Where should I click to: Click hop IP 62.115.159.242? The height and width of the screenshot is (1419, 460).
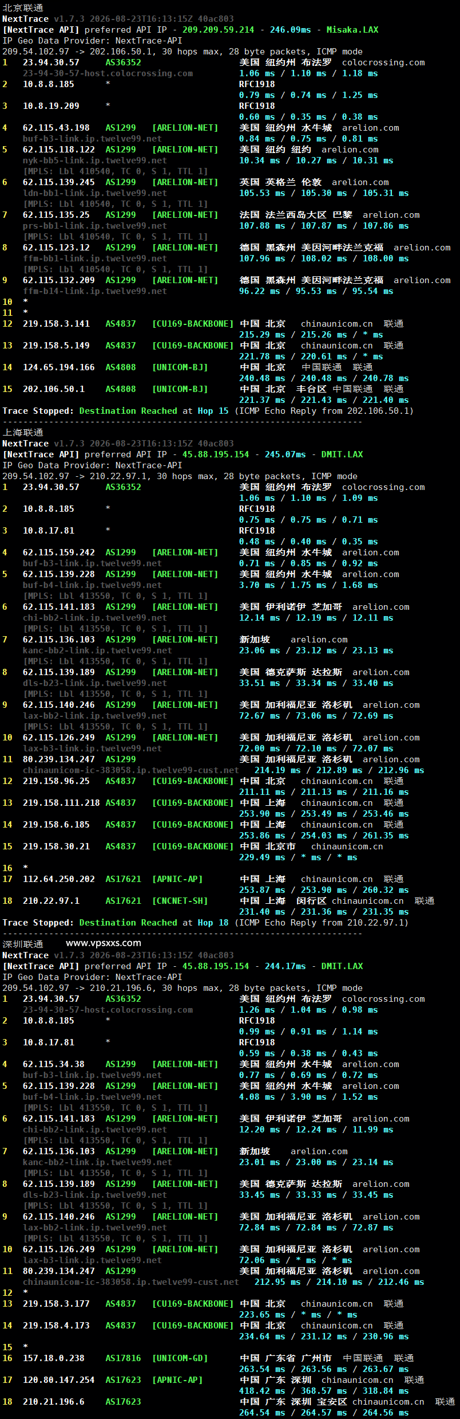coord(59,552)
